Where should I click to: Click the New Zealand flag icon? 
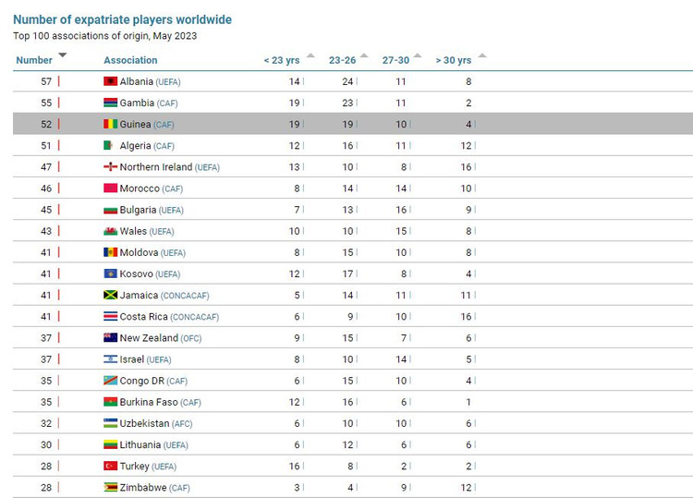click(110, 338)
